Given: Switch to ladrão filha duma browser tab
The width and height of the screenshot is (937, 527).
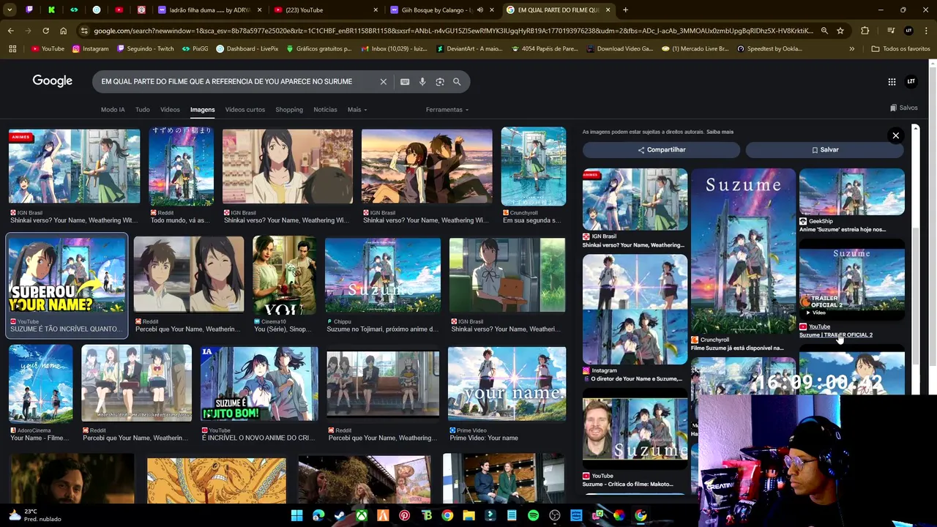Looking at the screenshot, I should tap(209, 10).
